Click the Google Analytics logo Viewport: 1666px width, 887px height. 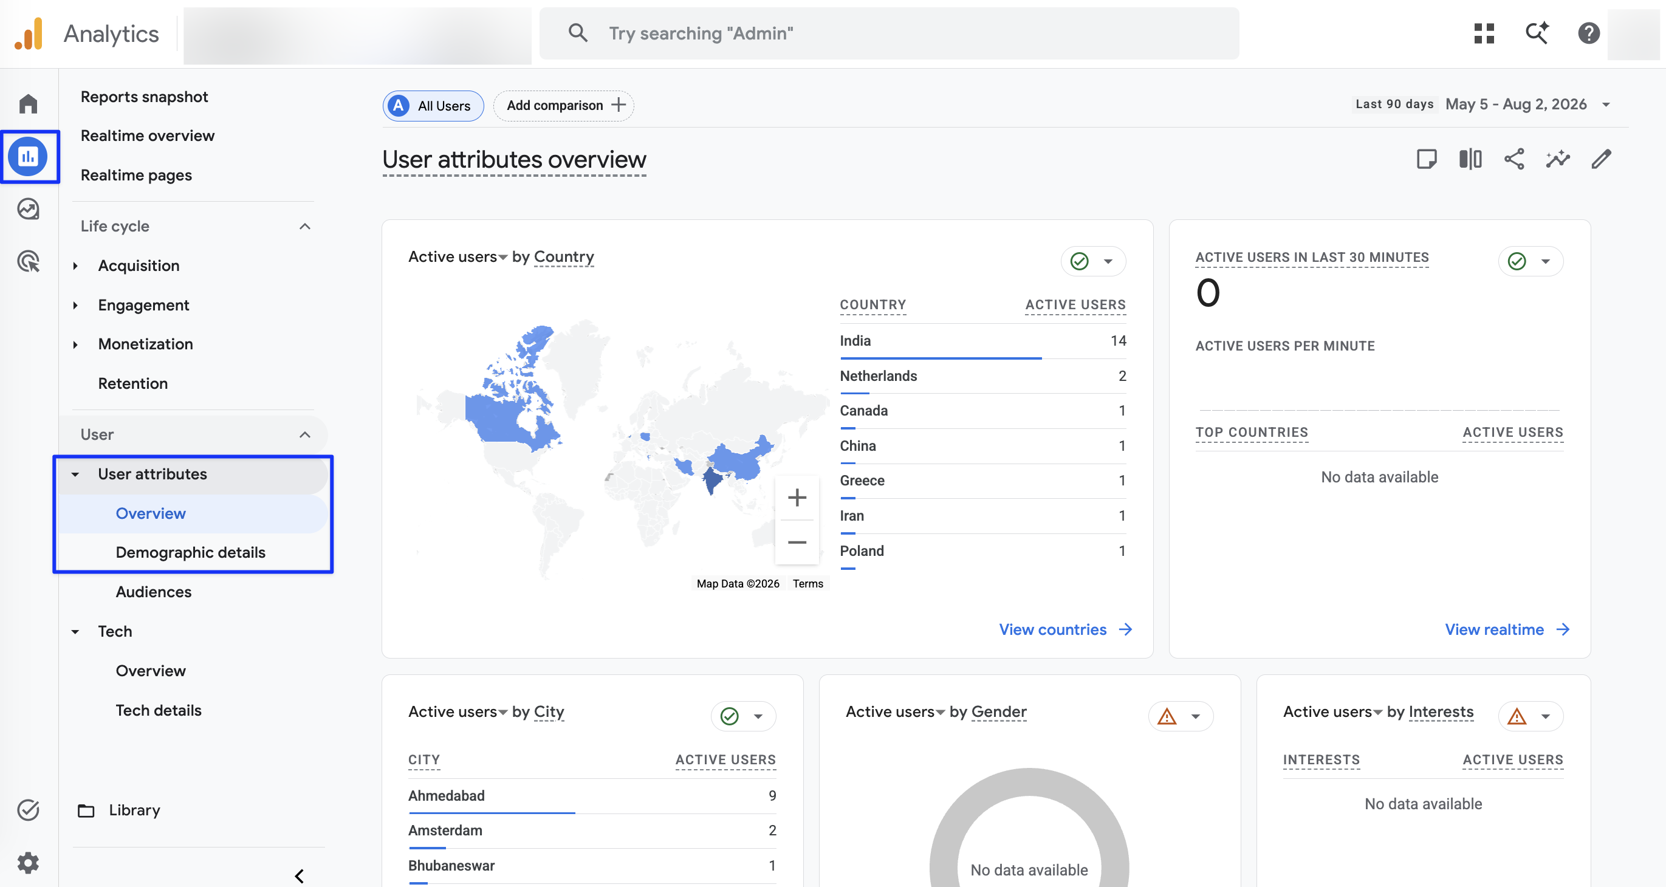pyautogui.click(x=29, y=33)
